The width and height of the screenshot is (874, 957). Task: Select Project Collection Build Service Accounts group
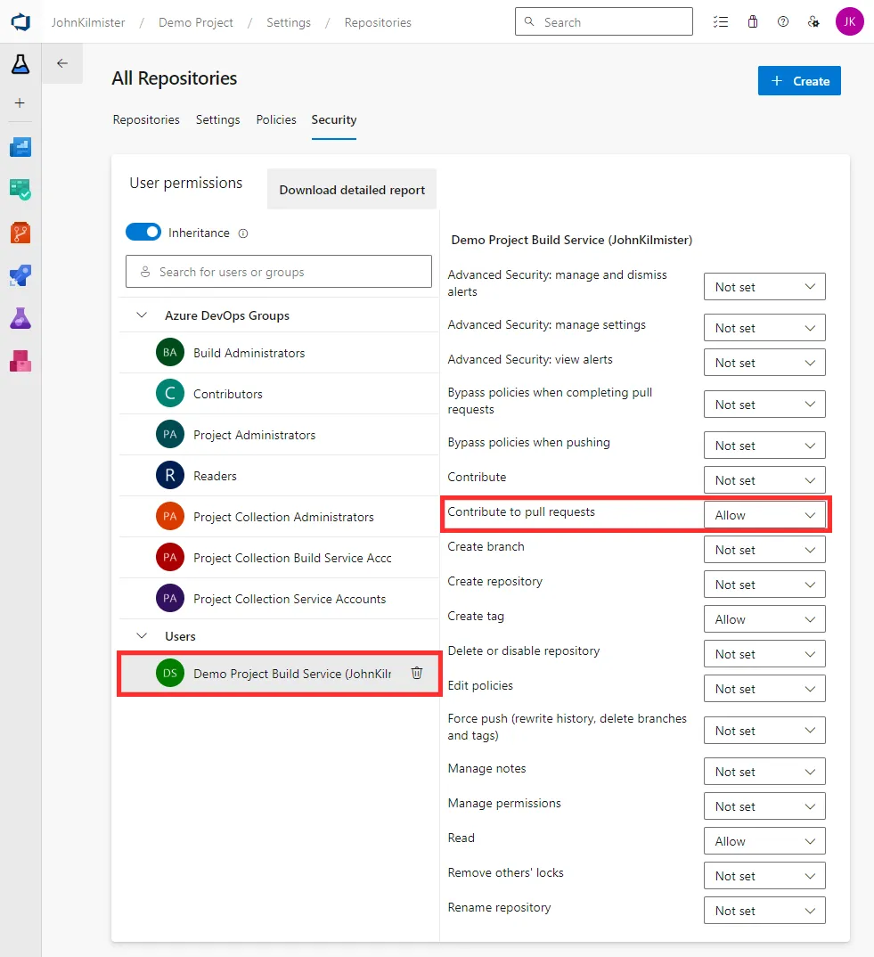(x=279, y=557)
